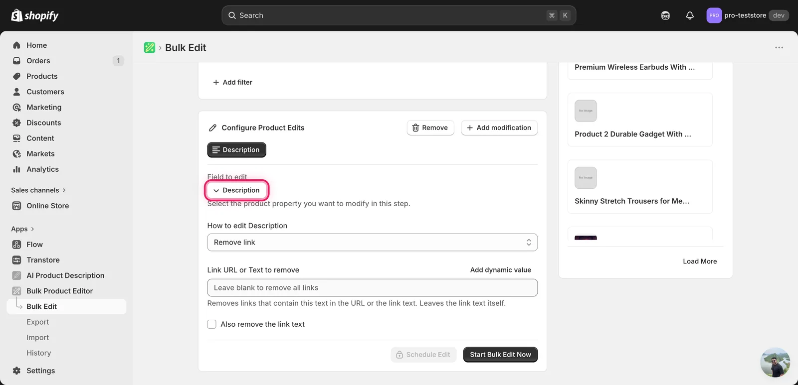Click the Orders count badge 1
The image size is (798, 385).
click(118, 61)
